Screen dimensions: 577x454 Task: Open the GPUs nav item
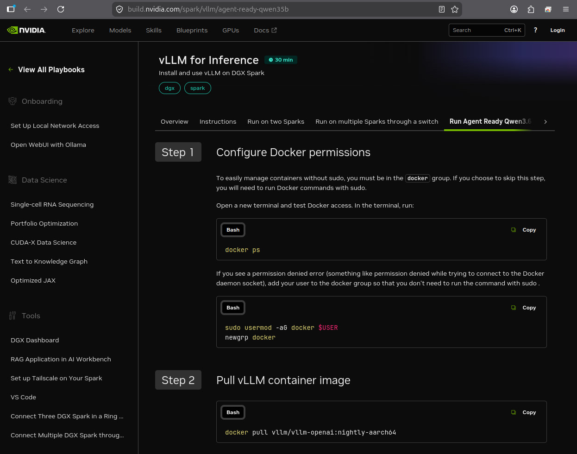coord(231,30)
